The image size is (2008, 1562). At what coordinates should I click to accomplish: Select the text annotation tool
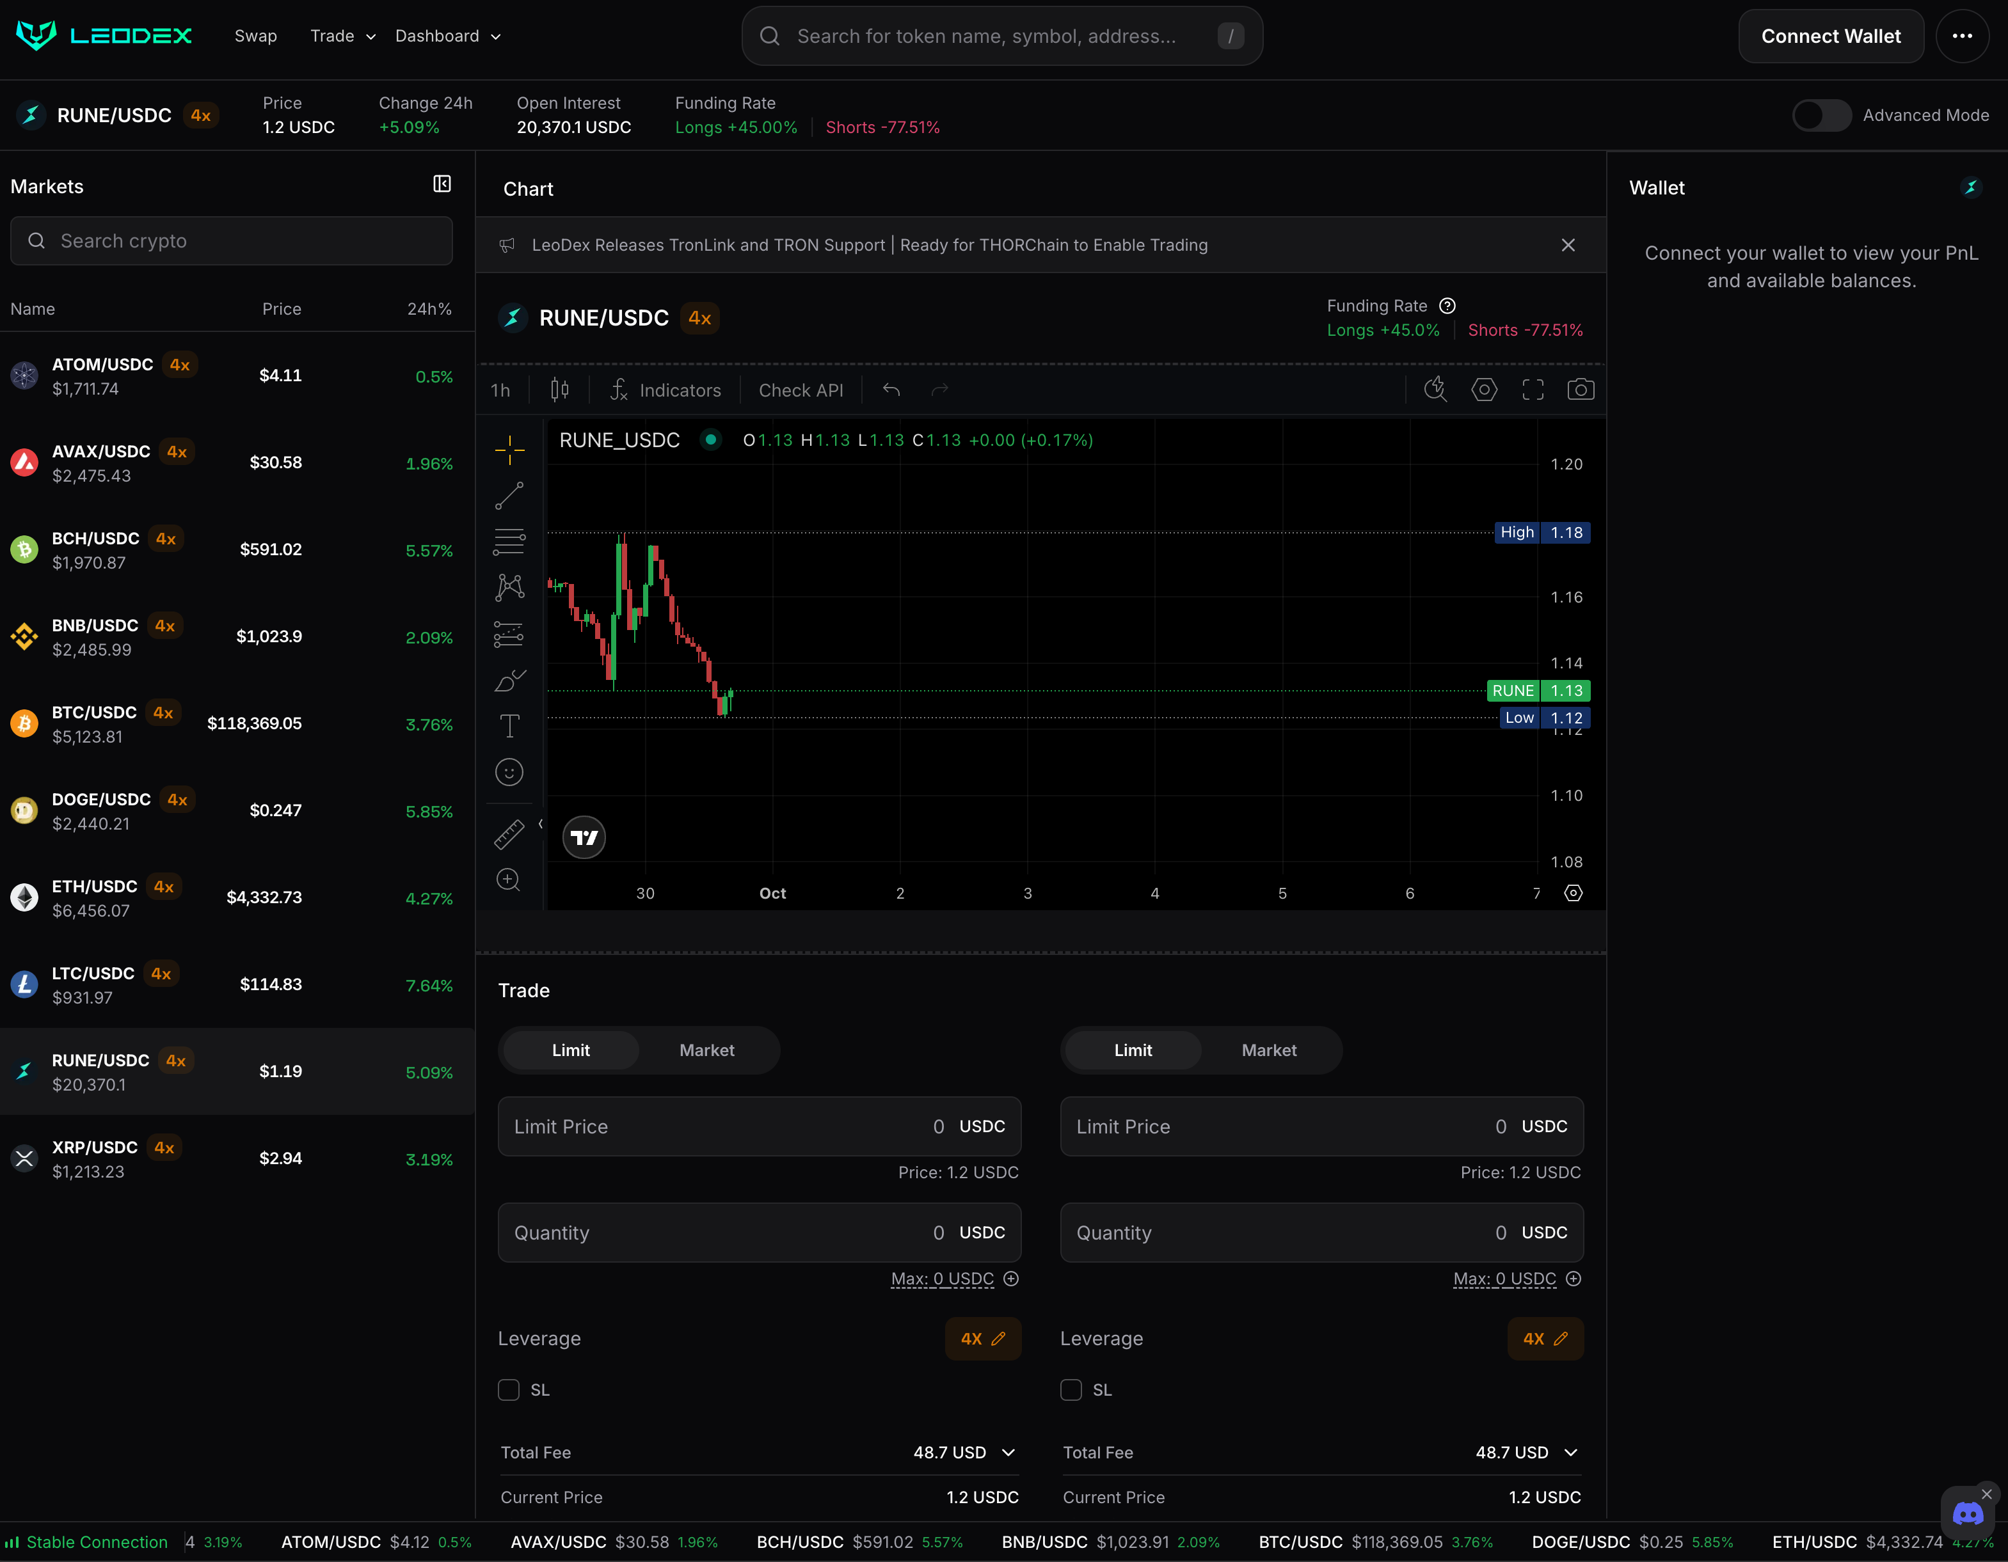[509, 726]
